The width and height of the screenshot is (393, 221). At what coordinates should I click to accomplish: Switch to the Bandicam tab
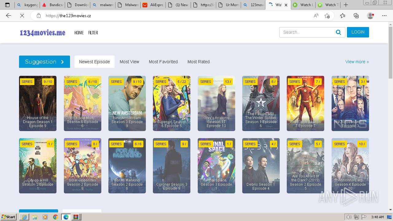(52, 5)
